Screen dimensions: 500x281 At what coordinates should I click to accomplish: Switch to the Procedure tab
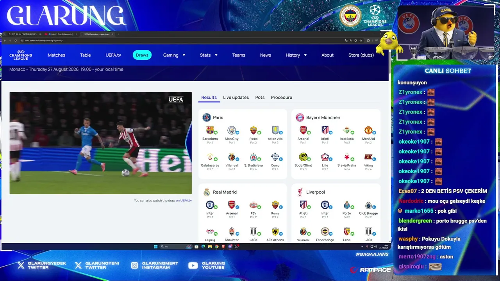pyautogui.click(x=282, y=98)
